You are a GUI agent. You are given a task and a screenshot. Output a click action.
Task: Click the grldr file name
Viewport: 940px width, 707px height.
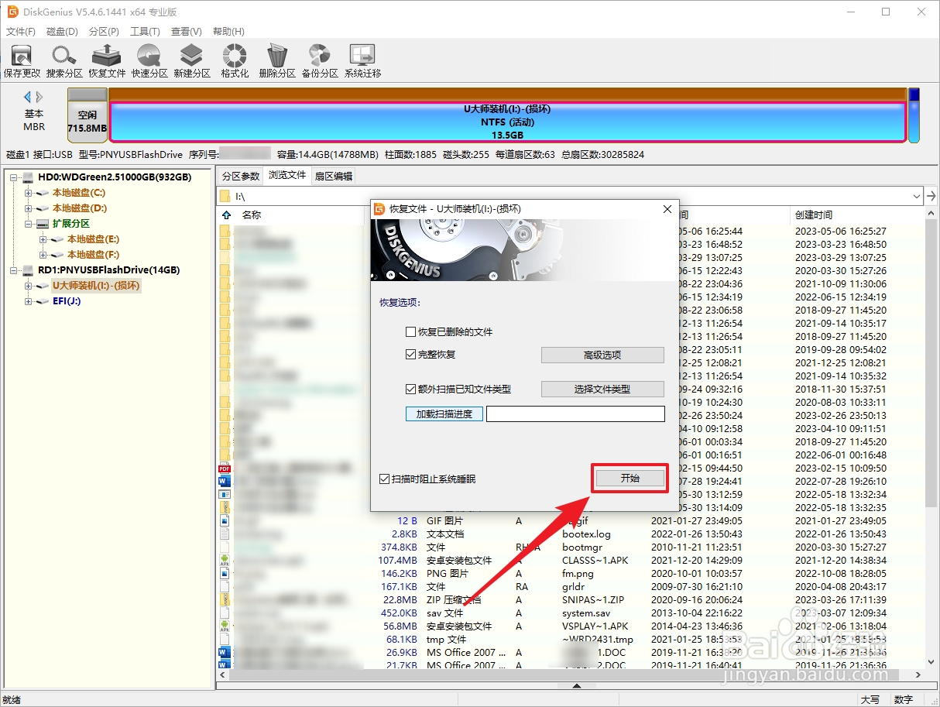(x=573, y=587)
